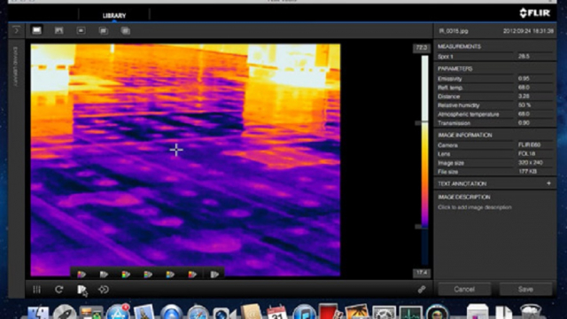This screenshot has height=319, width=567.
Task: Edit the Relative humidity value 50 %
Action: point(524,105)
